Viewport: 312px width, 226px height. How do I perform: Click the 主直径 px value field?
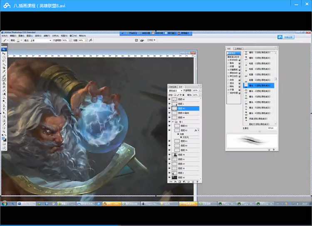272,128
